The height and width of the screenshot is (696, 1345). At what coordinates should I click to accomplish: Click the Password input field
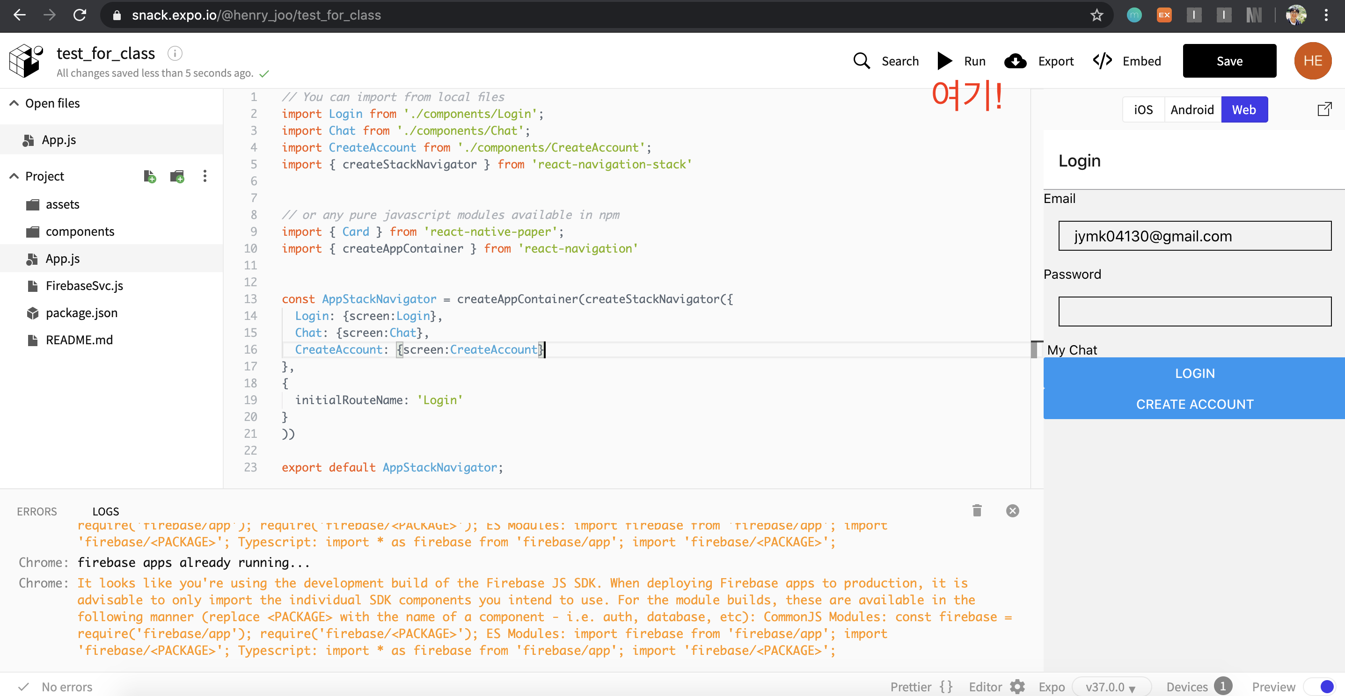(x=1194, y=312)
